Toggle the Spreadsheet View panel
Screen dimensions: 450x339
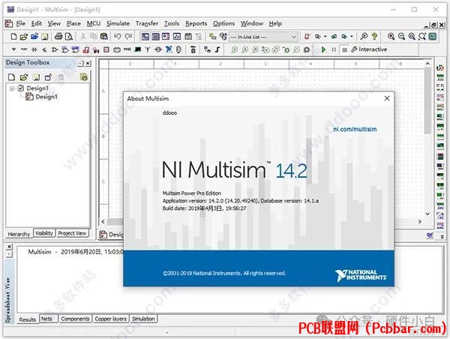[156, 37]
